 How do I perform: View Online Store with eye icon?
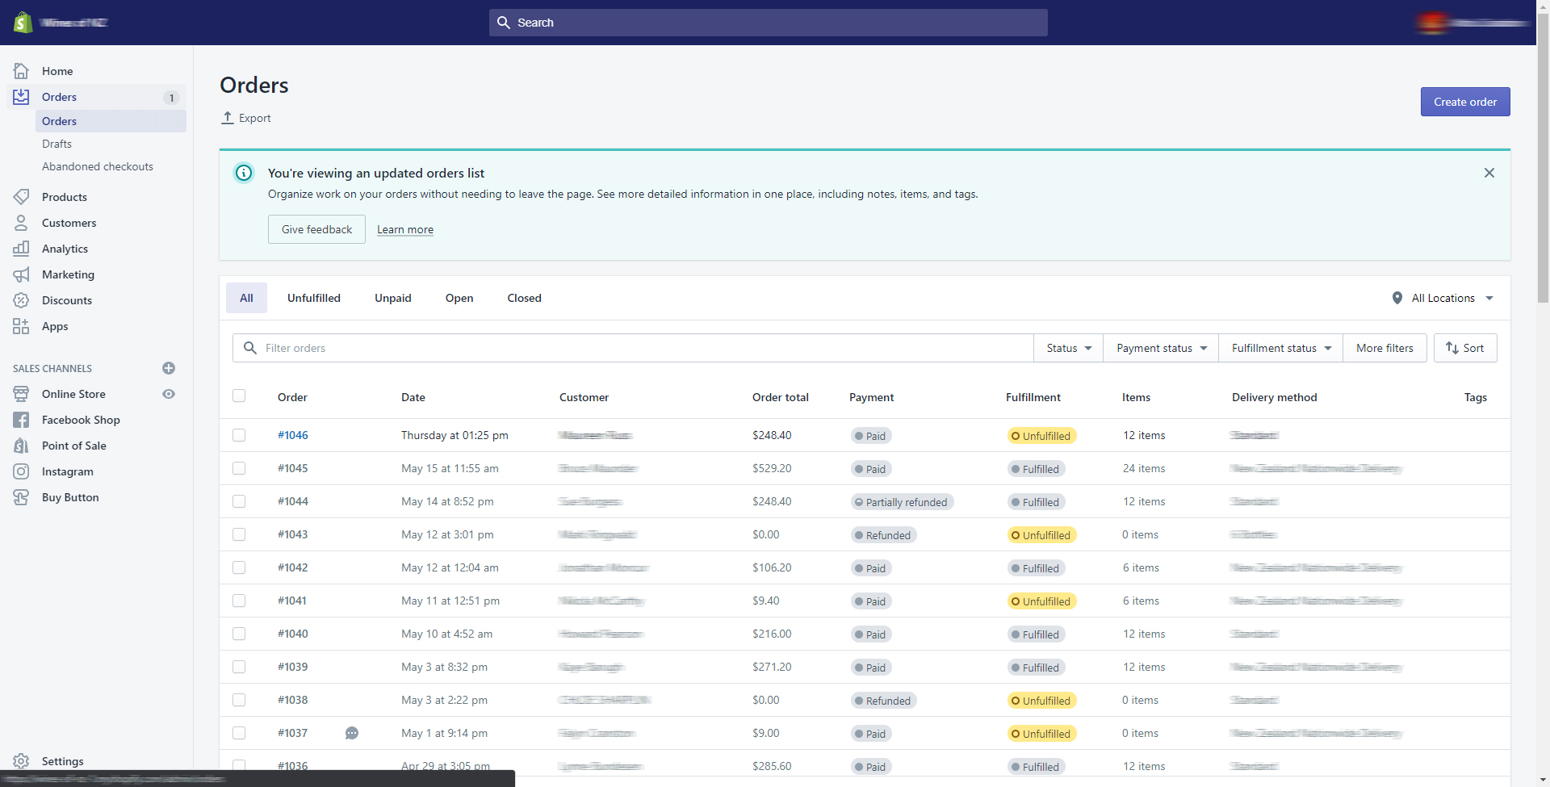tap(169, 394)
